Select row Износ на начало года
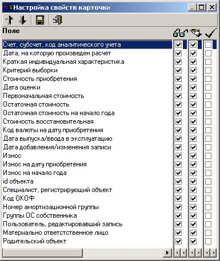220x261 pixels. tap(87, 173)
